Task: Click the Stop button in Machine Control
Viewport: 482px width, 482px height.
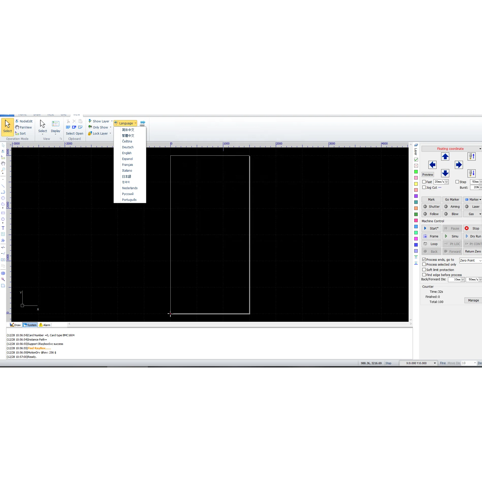Action: click(x=473, y=229)
